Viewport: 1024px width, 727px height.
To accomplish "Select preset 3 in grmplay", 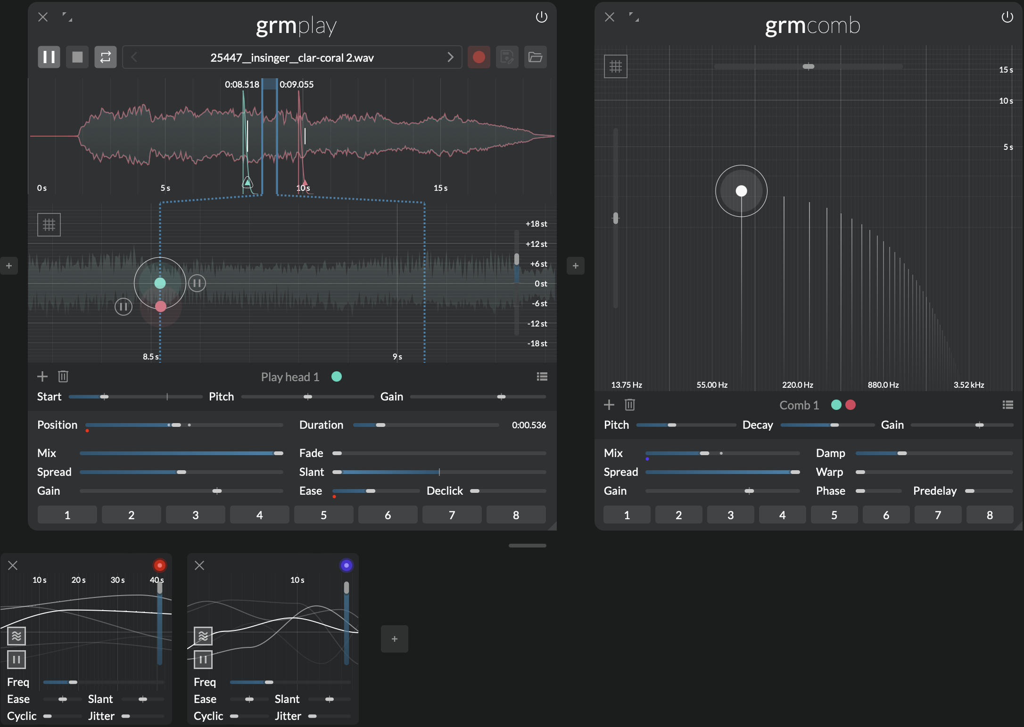I will tap(195, 515).
